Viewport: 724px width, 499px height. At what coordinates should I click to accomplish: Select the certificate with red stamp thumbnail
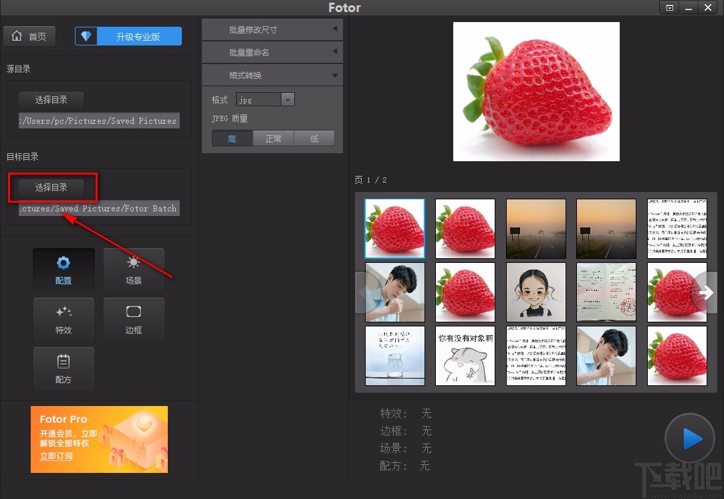(606, 292)
